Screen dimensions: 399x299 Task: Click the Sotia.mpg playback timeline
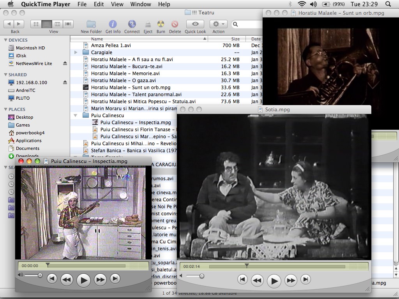coord(277,266)
